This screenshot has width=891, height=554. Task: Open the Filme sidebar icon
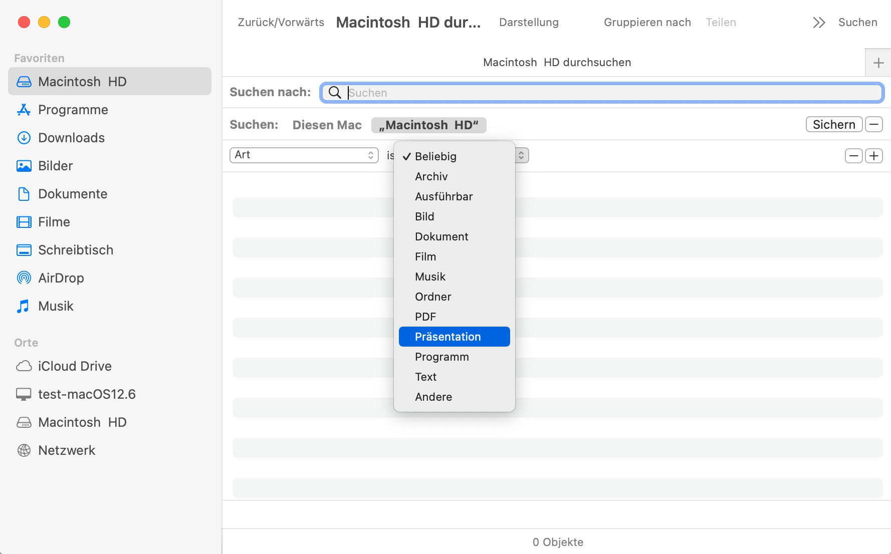pyautogui.click(x=24, y=222)
